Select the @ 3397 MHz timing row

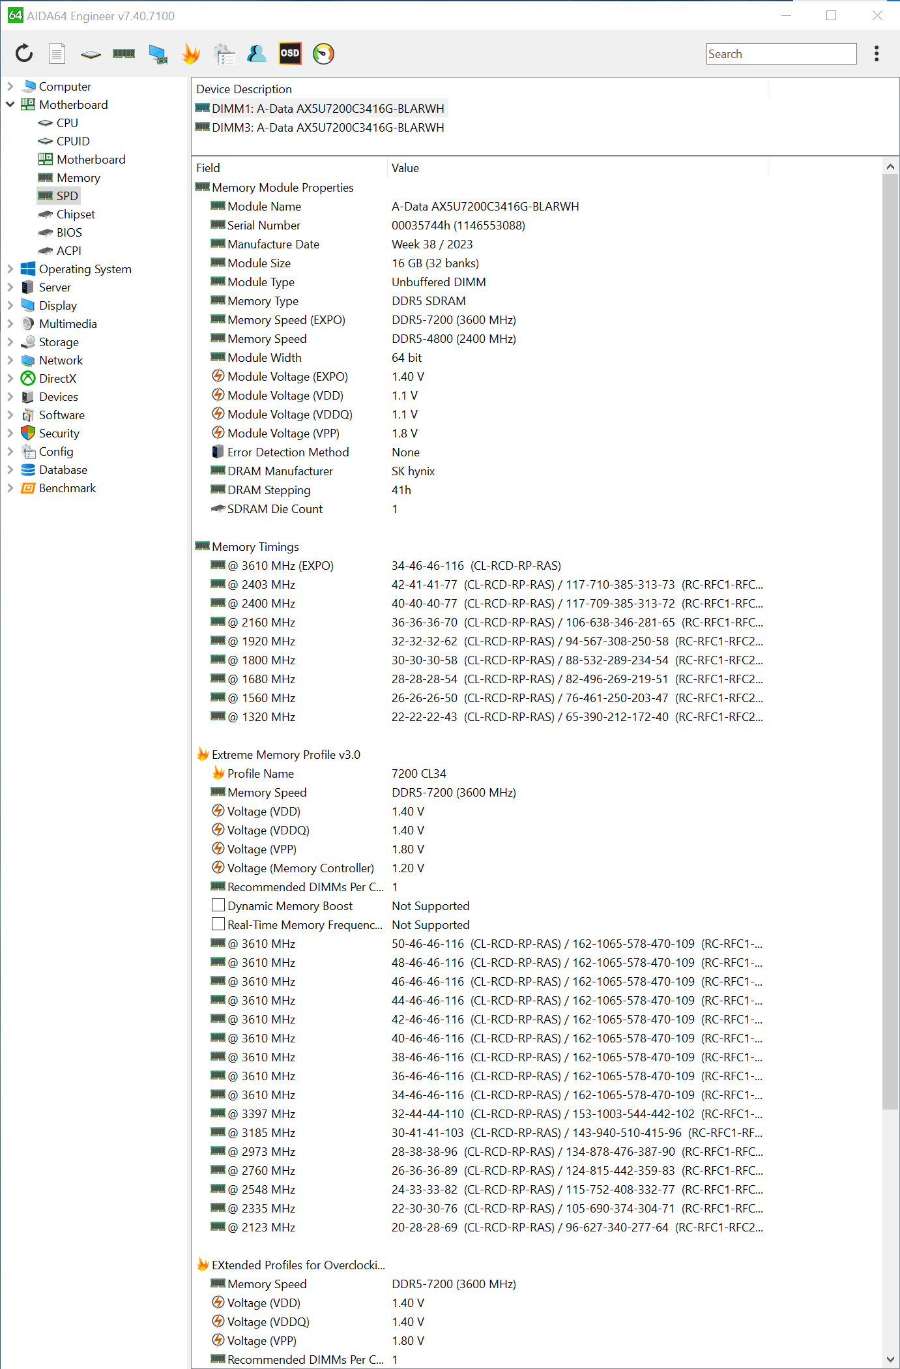pyautogui.click(x=479, y=1113)
